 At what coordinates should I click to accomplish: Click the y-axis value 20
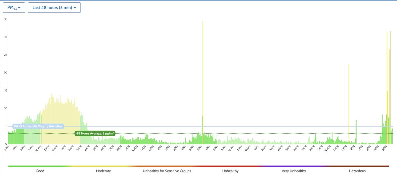click(5, 73)
